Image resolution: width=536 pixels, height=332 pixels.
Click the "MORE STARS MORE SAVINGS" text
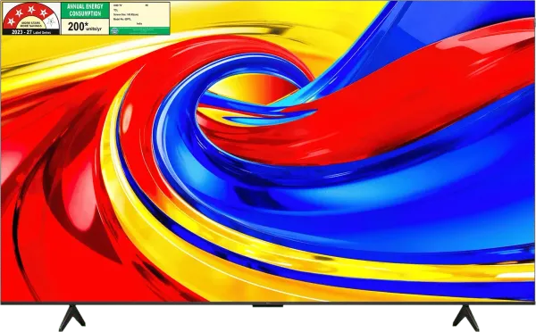pyautogui.click(x=31, y=24)
